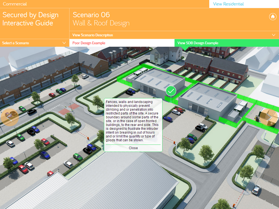Select the View SDB Design Example tab
This screenshot has height=209, width=279.
tap(198, 43)
